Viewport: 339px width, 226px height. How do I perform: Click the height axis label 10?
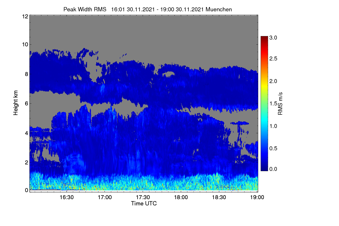tap(25, 44)
